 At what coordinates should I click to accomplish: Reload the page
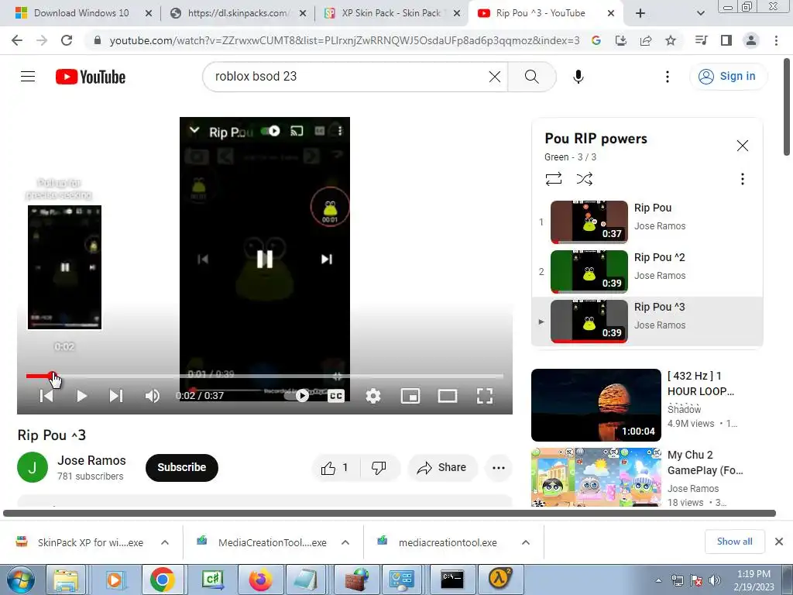(67, 40)
